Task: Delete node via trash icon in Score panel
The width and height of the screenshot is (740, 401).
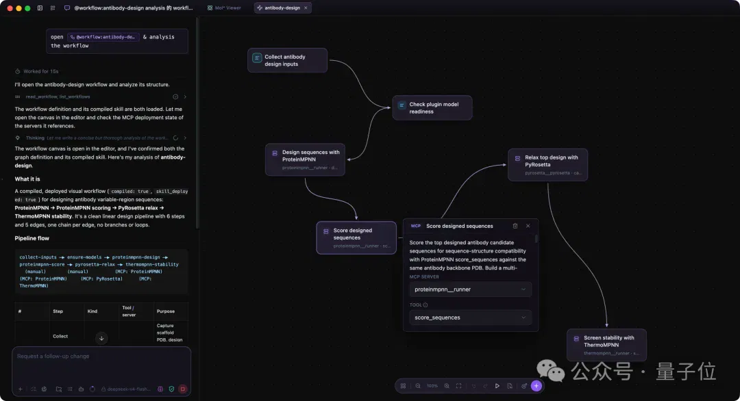Action: 515,227
